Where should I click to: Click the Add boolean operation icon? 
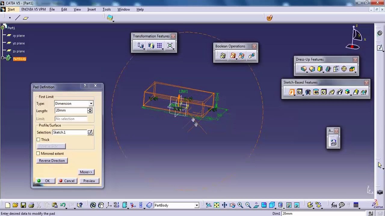(233, 56)
